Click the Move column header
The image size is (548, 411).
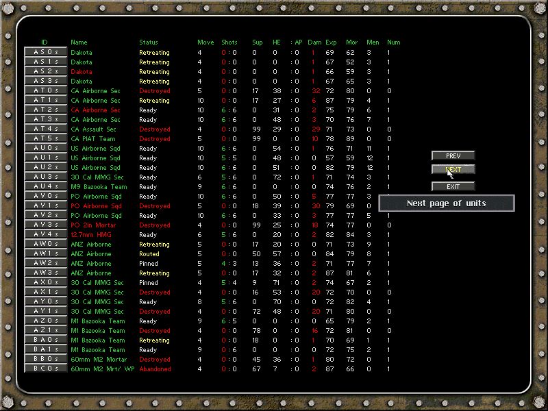pos(206,42)
